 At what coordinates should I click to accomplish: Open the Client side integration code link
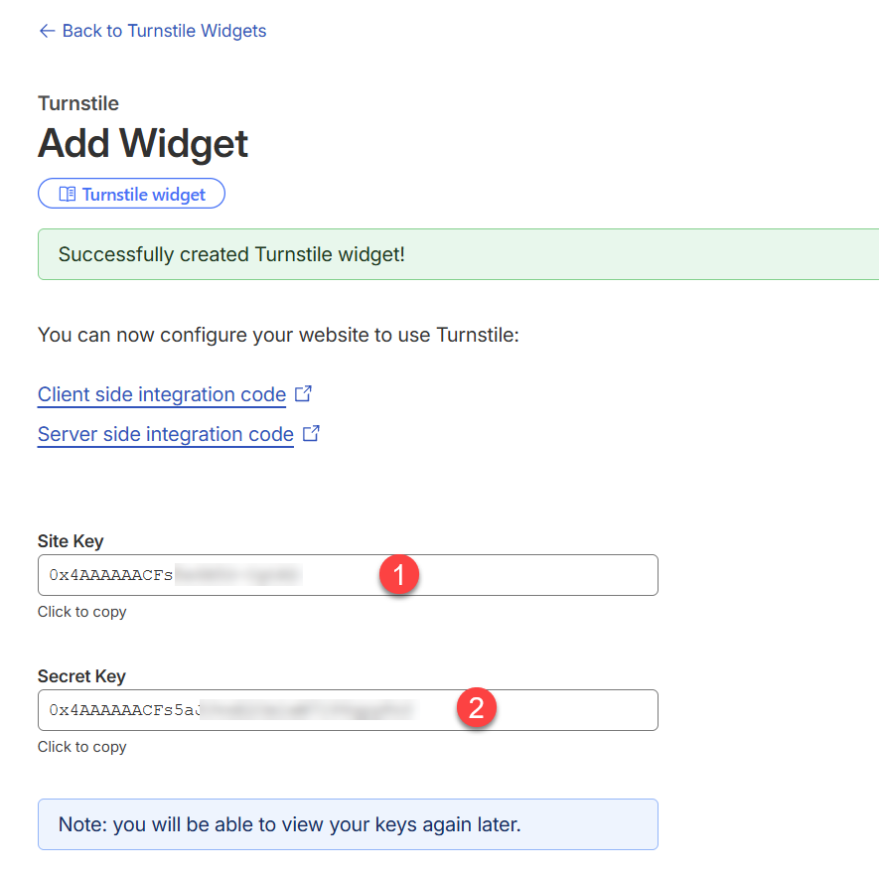click(162, 394)
